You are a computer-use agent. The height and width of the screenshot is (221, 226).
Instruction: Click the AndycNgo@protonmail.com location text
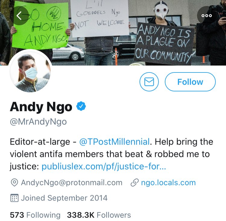click(72, 183)
